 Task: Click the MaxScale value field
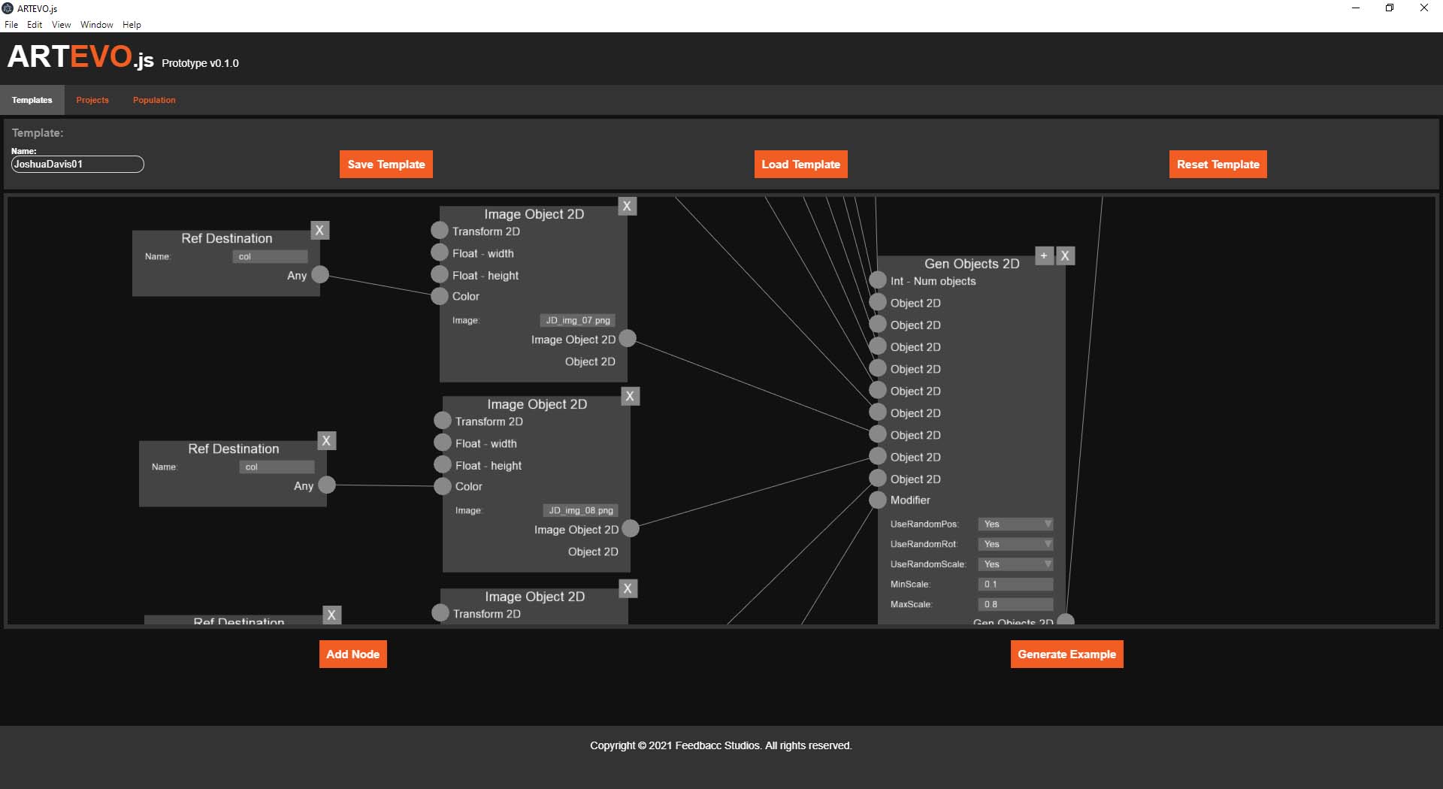1015,604
